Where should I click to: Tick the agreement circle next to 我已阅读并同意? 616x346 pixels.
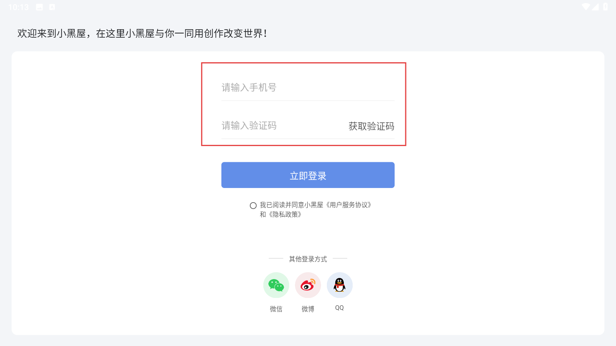click(x=253, y=206)
